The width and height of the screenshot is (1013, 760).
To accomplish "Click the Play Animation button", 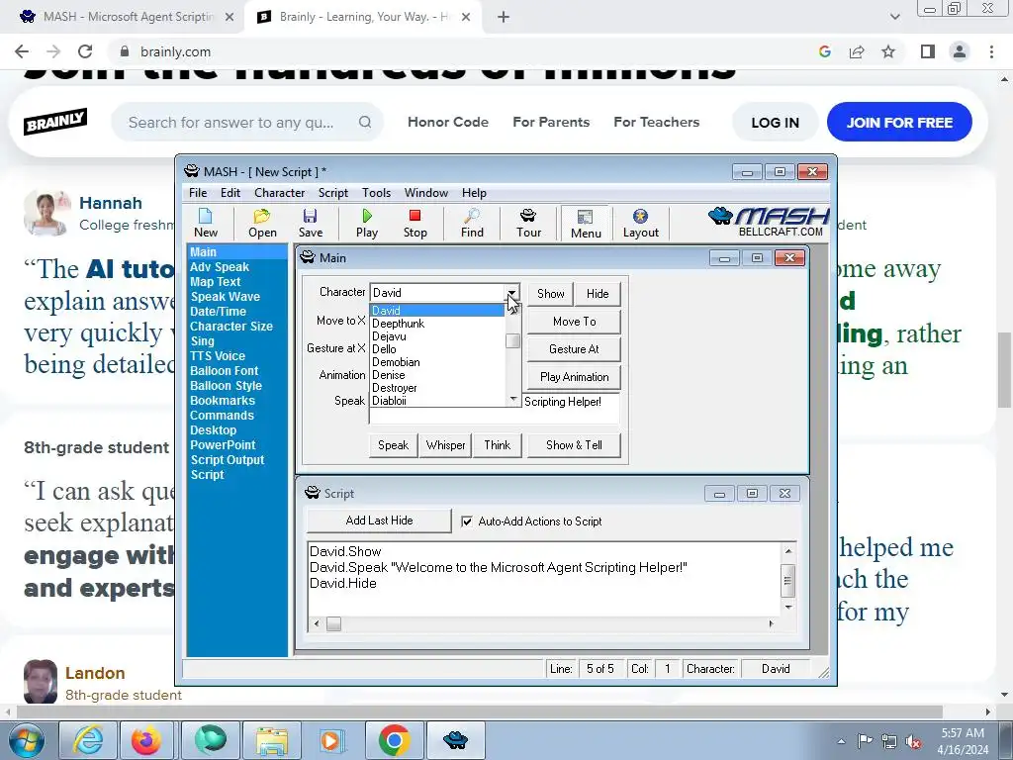I will coord(575,377).
